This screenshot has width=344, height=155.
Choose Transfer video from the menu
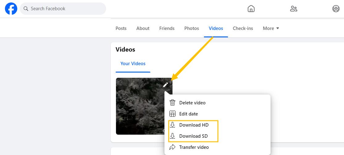coord(194,147)
